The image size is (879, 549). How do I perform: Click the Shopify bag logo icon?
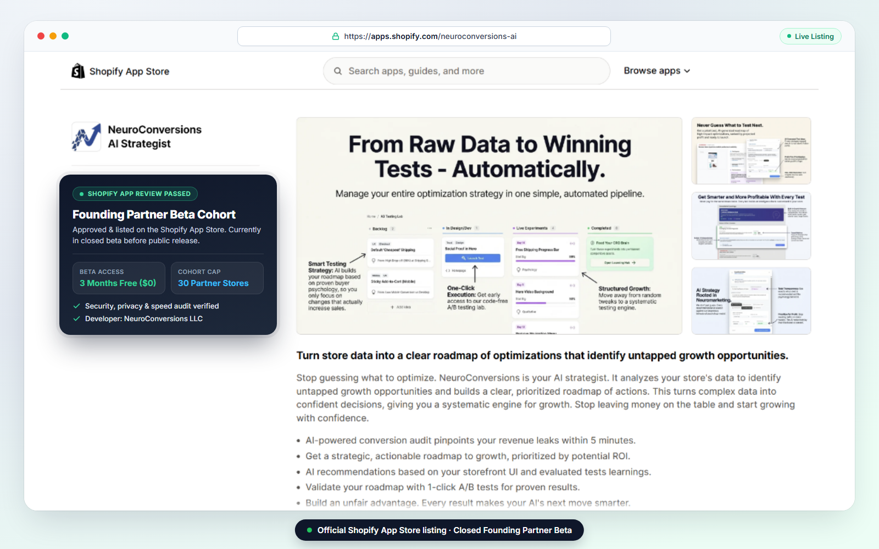[x=78, y=71]
